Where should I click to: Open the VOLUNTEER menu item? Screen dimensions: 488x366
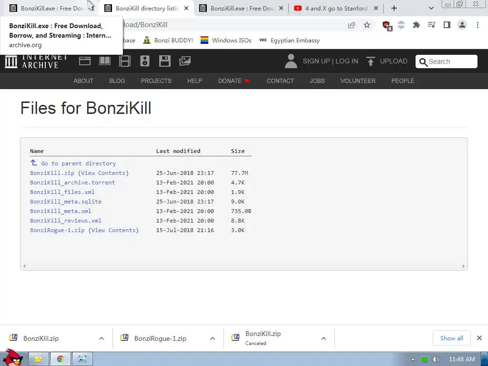coord(358,81)
